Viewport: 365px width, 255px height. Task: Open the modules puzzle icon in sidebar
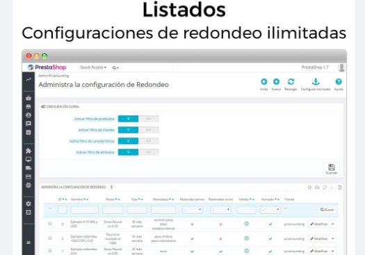click(x=29, y=151)
